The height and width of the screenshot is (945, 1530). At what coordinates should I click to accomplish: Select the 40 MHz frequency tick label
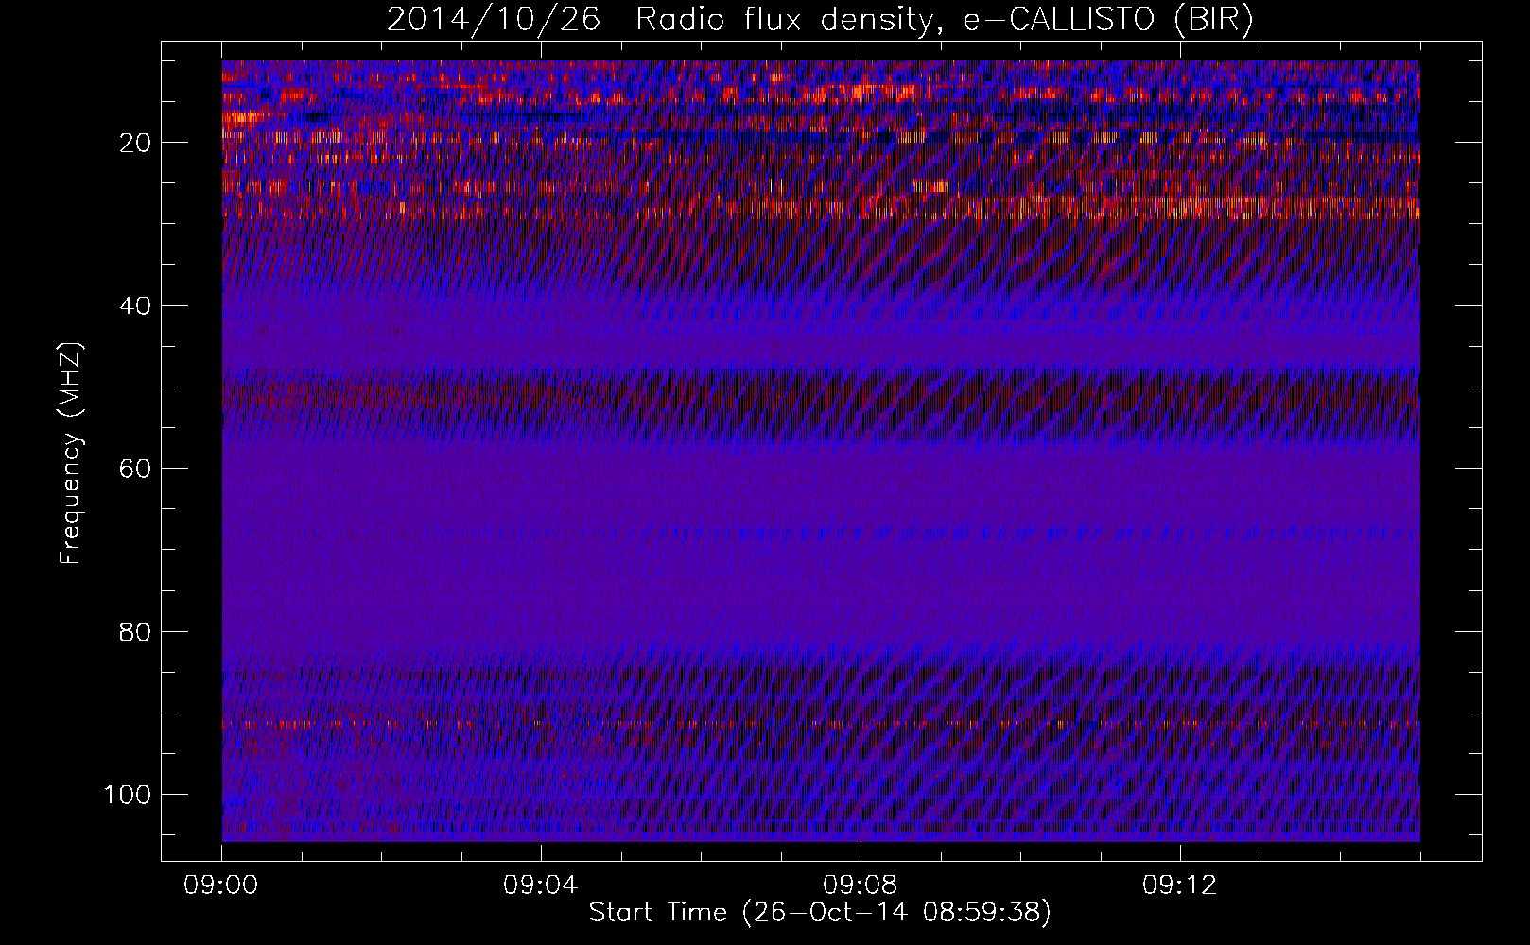pos(136,306)
